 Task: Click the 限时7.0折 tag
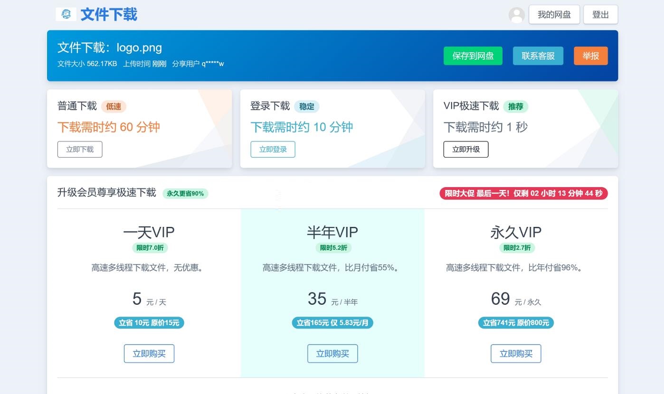coord(150,248)
